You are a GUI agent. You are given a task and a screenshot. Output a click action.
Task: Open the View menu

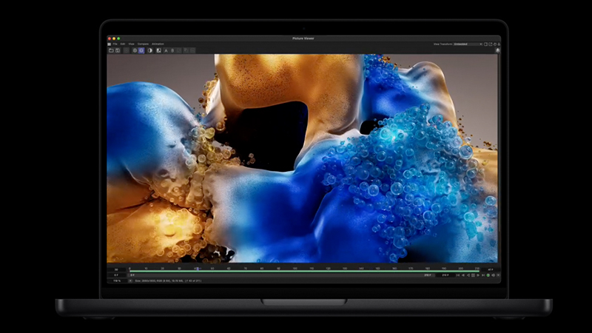(131, 44)
